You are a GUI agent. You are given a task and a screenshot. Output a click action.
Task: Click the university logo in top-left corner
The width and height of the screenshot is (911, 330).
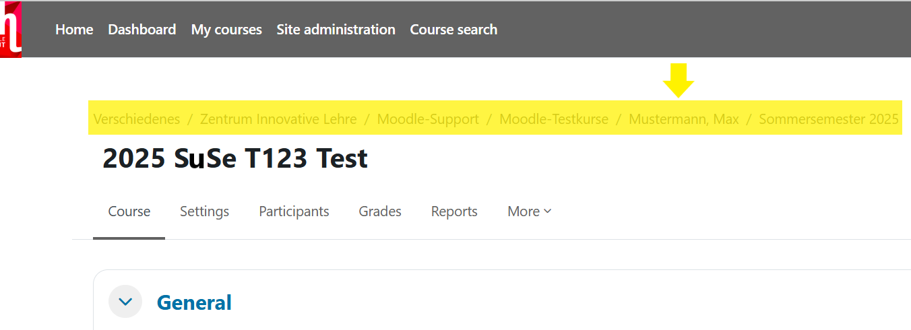tap(11, 30)
